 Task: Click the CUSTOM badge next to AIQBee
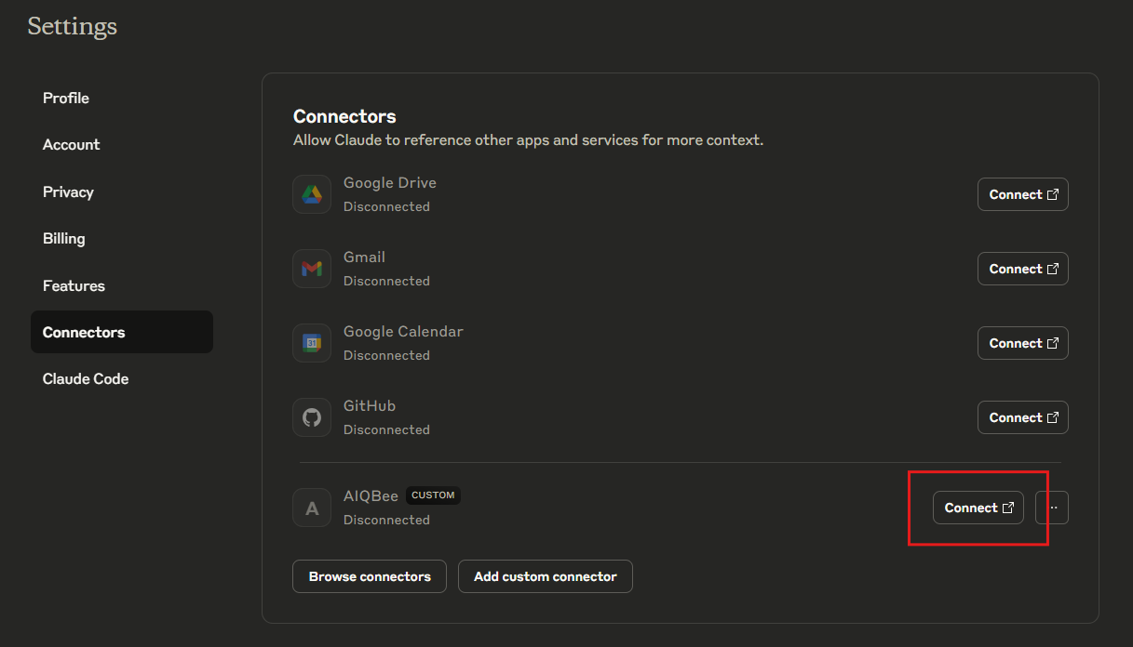433,495
